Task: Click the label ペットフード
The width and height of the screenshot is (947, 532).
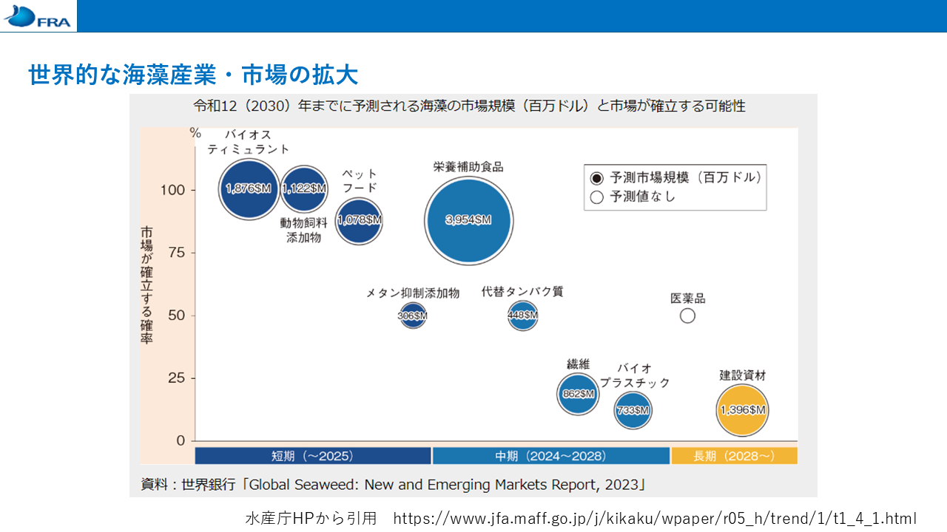Action: [x=360, y=181]
